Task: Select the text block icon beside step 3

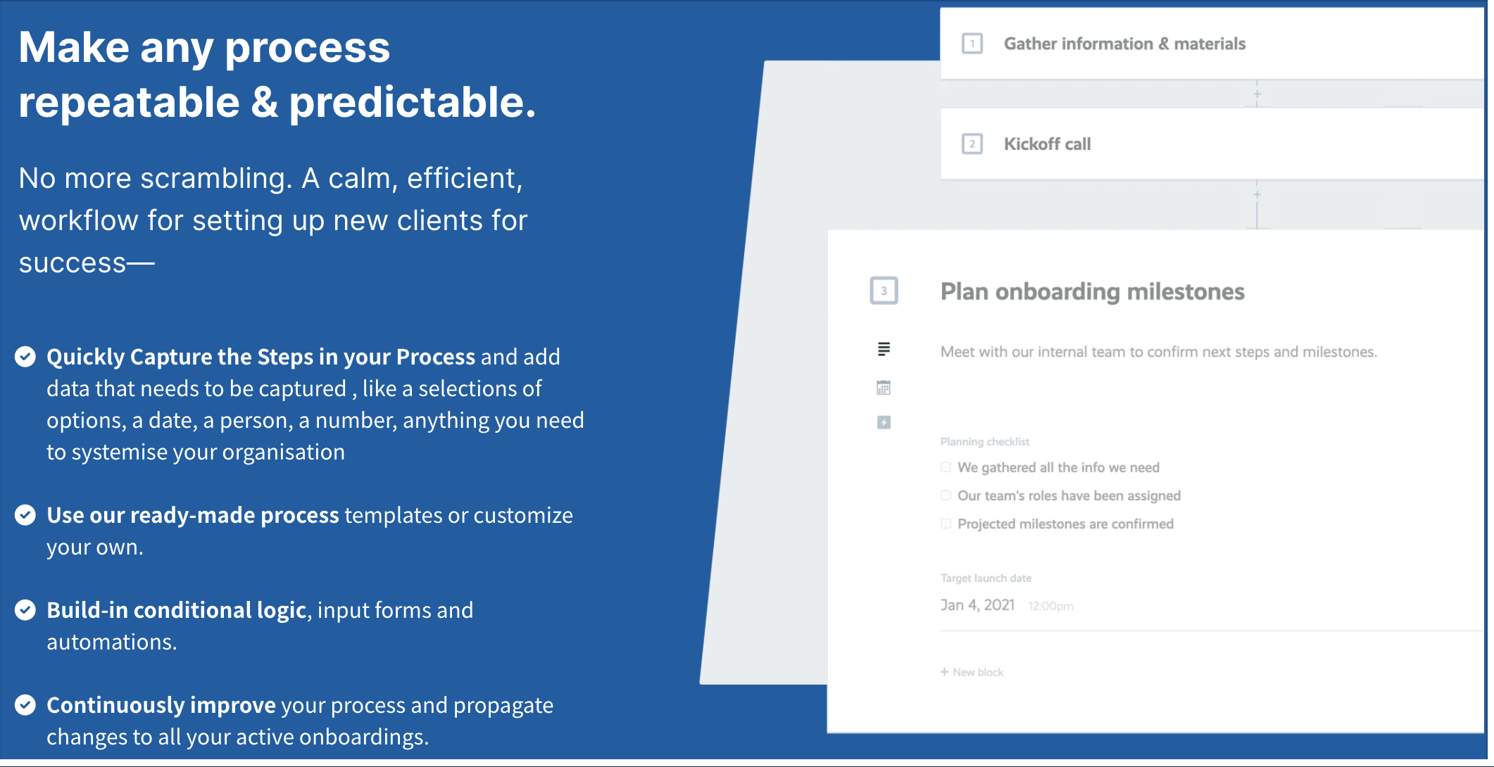Action: pos(884,350)
